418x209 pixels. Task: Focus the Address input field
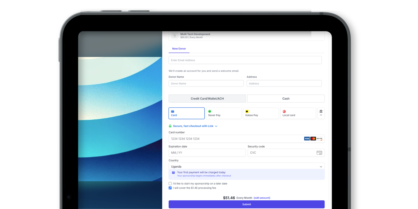(284, 83)
